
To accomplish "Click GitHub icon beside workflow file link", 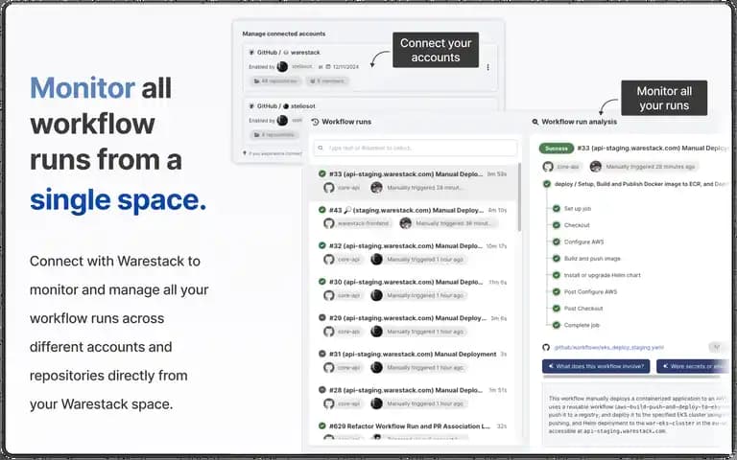I will 546,347.
